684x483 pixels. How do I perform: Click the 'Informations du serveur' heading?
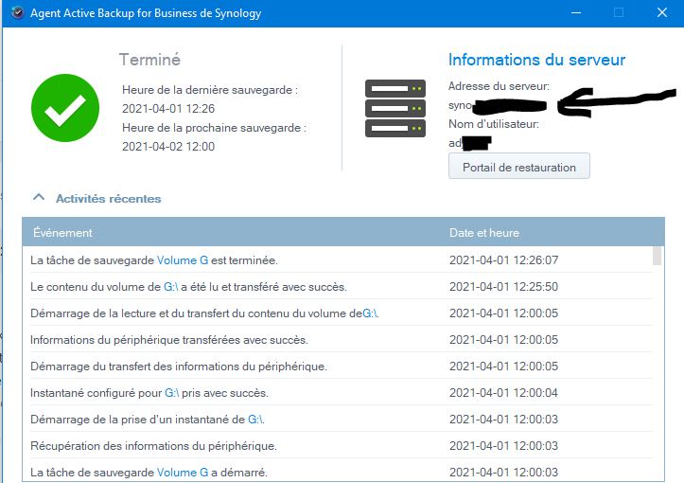pyautogui.click(x=536, y=60)
